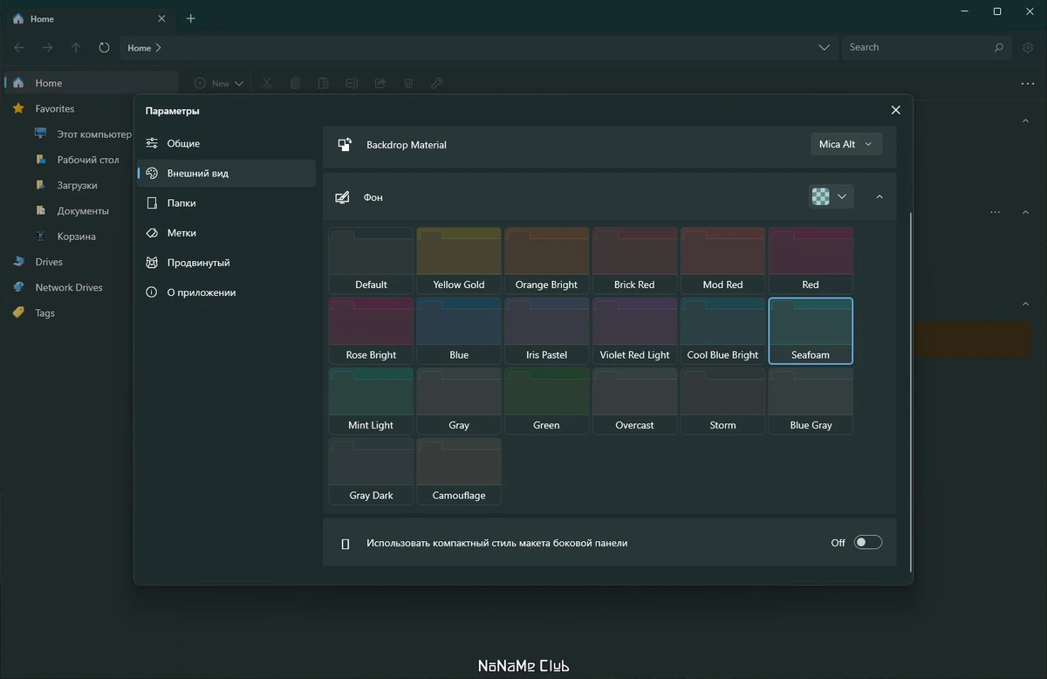
Task: Pick the Red theme tile
Action: click(x=811, y=260)
